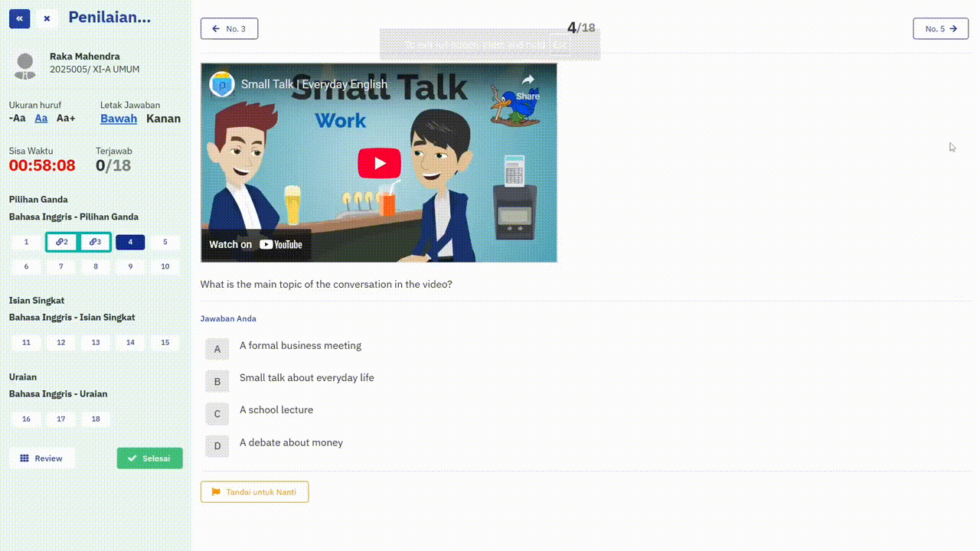Flag question with Tandai untuk Nanti
The width and height of the screenshot is (980, 551).
tap(254, 492)
